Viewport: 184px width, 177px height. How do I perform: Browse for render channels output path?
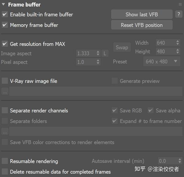tap(5, 131)
